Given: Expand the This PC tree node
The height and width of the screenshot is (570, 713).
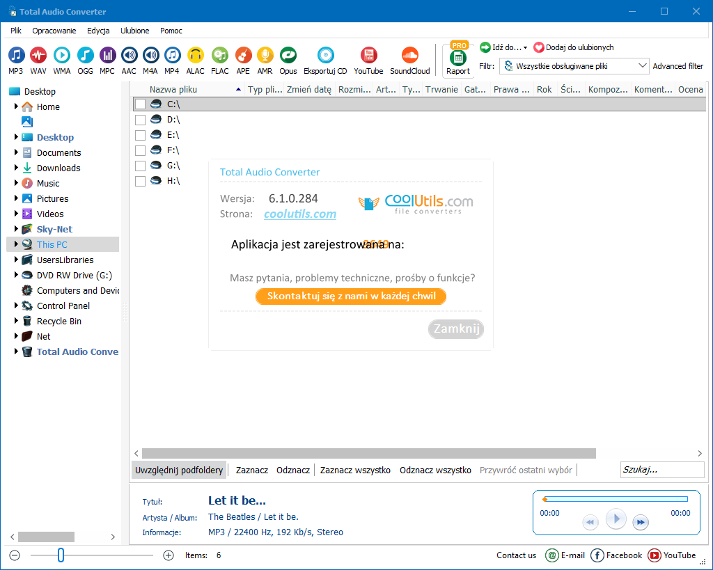Looking at the screenshot, I should [x=16, y=244].
